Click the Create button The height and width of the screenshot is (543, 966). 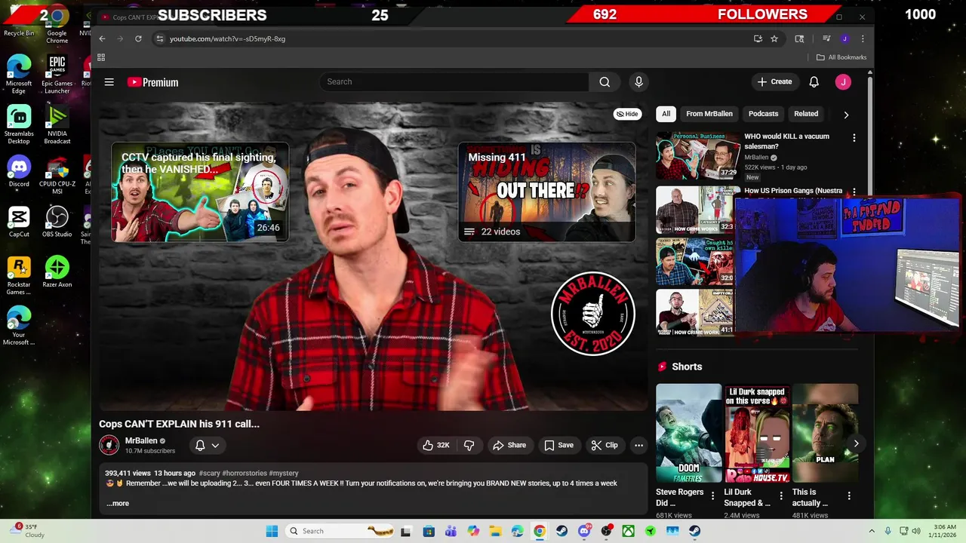pyautogui.click(x=775, y=82)
